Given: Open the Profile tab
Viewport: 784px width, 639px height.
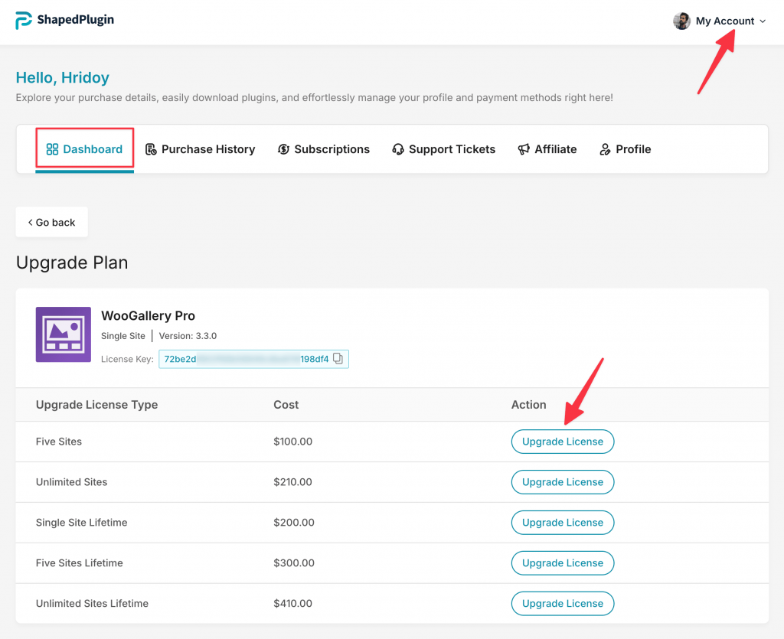Looking at the screenshot, I should (625, 149).
